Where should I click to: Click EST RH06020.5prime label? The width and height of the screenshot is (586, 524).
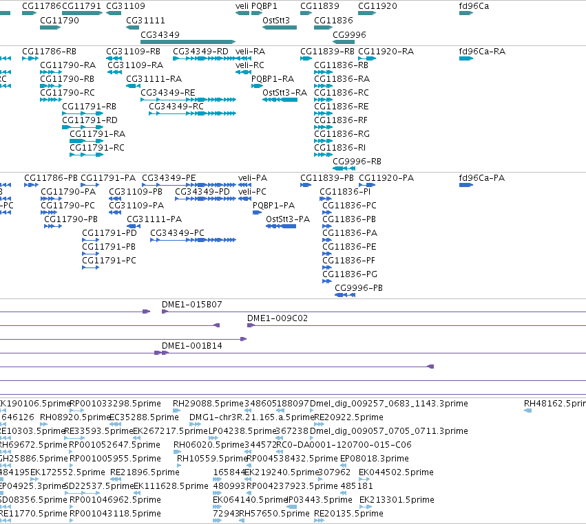pyautogui.click(x=209, y=444)
